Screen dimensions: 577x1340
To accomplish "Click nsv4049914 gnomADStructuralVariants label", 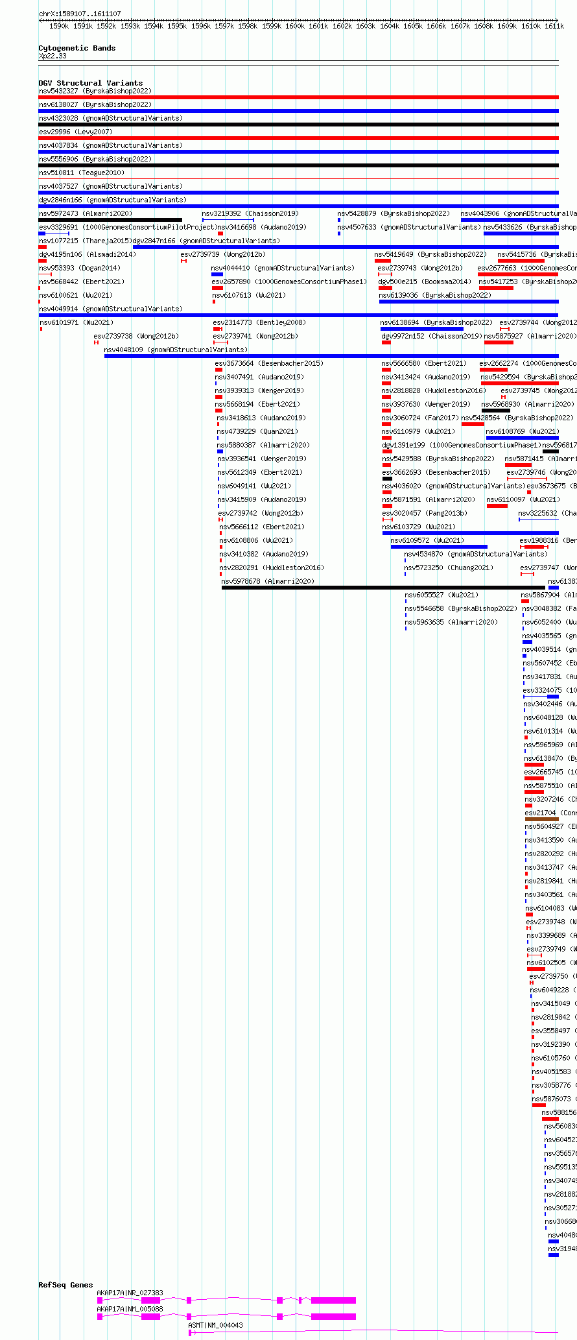I will pyautogui.click(x=110, y=309).
